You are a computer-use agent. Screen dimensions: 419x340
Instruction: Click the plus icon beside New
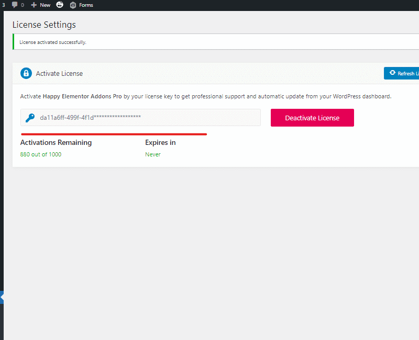pos(34,5)
